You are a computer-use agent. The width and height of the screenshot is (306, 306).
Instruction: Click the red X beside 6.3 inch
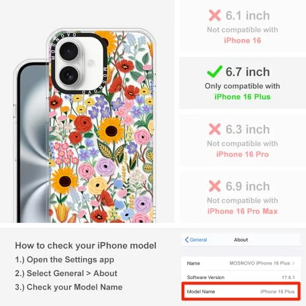point(214,129)
